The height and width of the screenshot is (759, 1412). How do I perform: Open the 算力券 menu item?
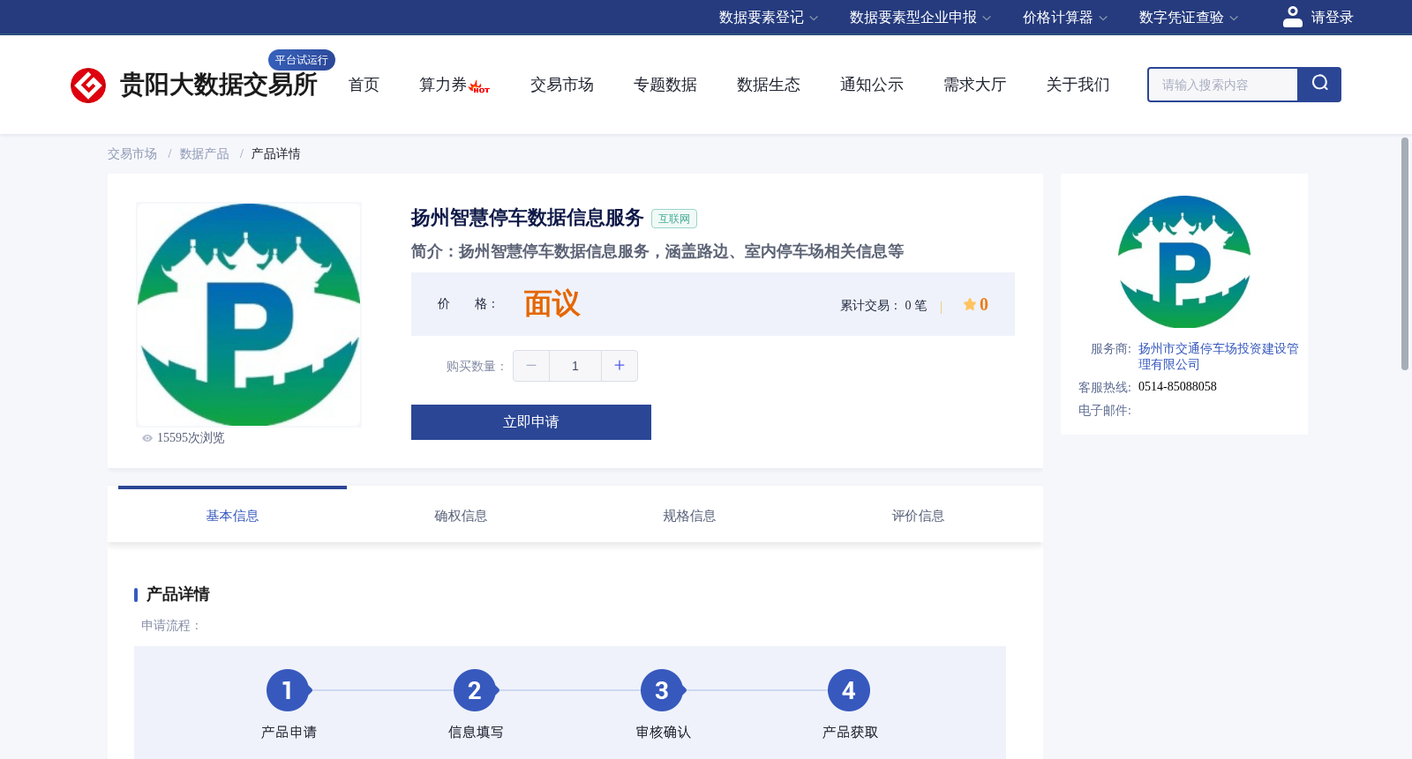point(442,85)
